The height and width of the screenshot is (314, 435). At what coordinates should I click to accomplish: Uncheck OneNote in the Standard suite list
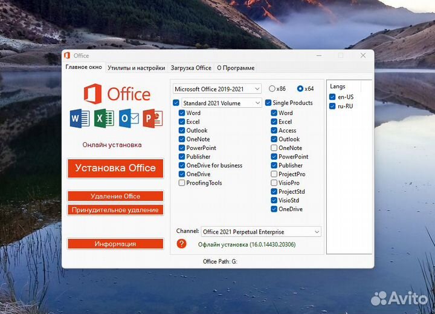(x=182, y=139)
